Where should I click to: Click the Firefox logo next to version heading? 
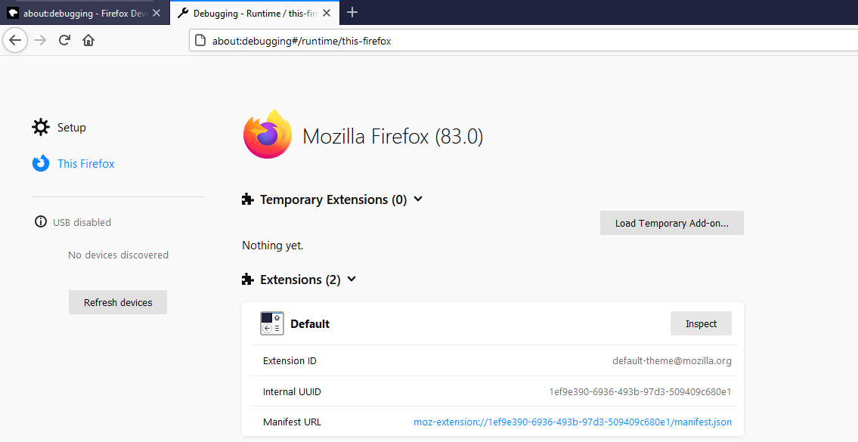pyautogui.click(x=267, y=134)
